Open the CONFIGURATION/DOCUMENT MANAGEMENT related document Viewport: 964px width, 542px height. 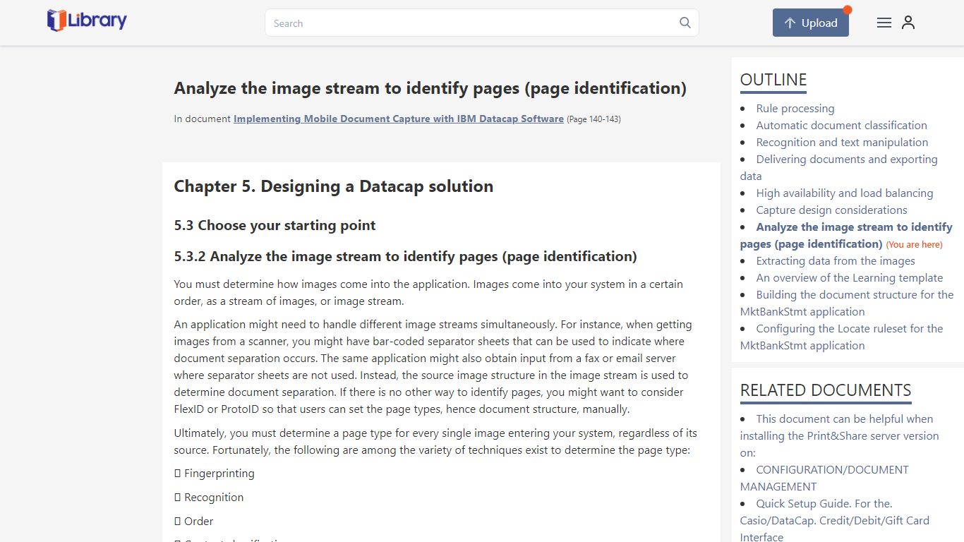(824, 478)
